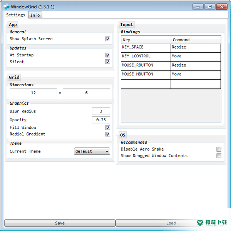Focus grid width field showing 12

click(33, 93)
